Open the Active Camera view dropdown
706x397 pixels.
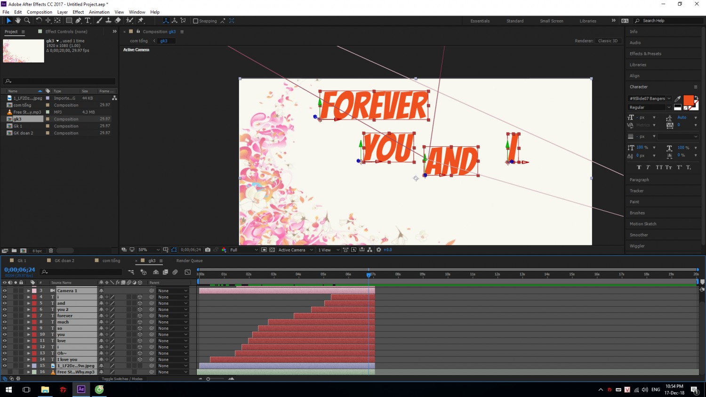296,250
